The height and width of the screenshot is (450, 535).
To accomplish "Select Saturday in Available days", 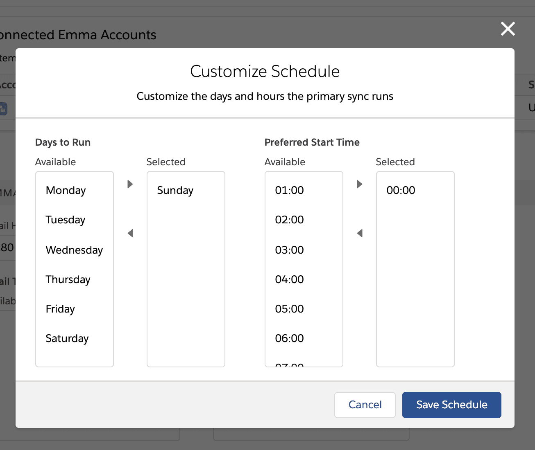I will (75, 338).
